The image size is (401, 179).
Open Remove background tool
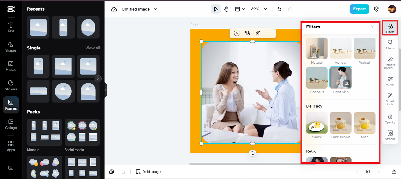click(390, 63)
